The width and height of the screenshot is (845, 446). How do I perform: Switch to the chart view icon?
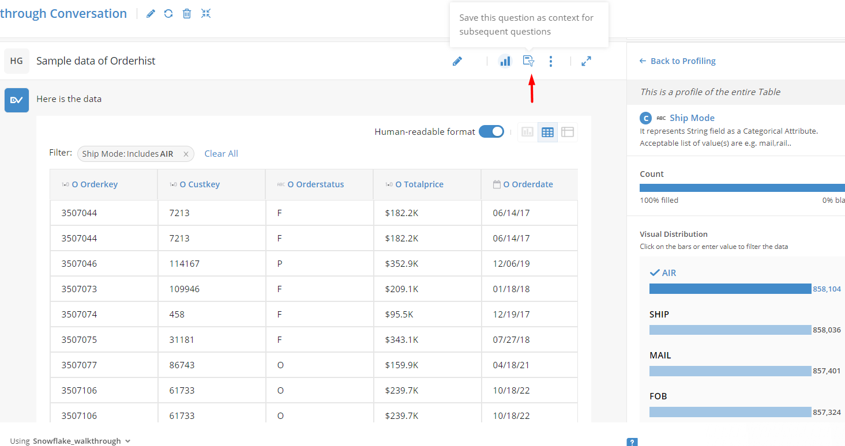(527, 133)
